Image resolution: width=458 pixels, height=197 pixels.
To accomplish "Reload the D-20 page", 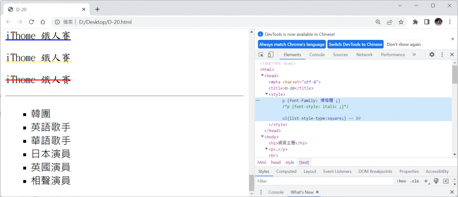I will pyautogui.click(x=31, y=22).
